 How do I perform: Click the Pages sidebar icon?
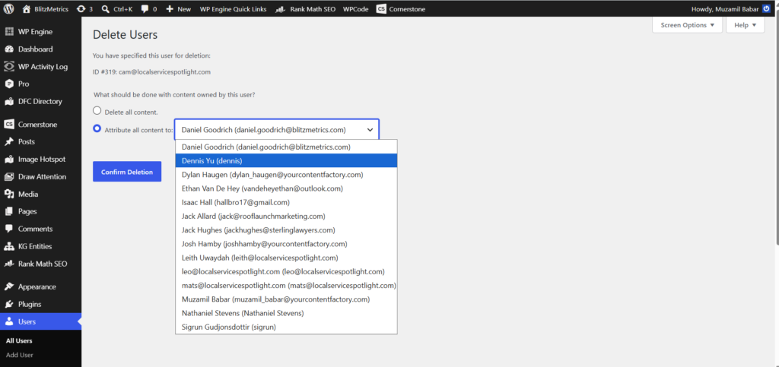[9, 211]
